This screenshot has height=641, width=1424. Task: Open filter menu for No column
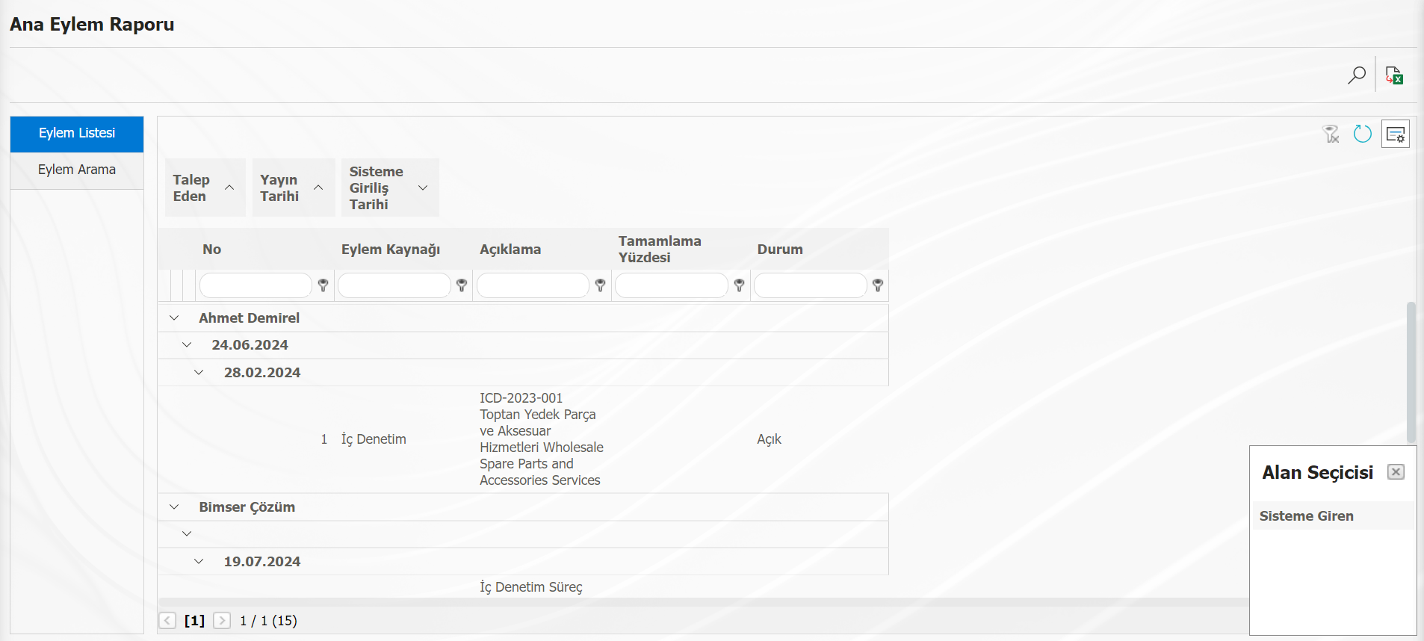[324, 285]
